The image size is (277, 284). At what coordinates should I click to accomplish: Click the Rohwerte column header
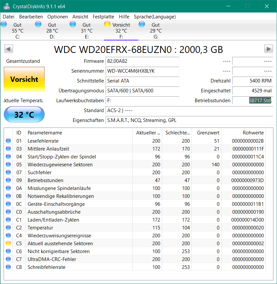tap(243, 132)
